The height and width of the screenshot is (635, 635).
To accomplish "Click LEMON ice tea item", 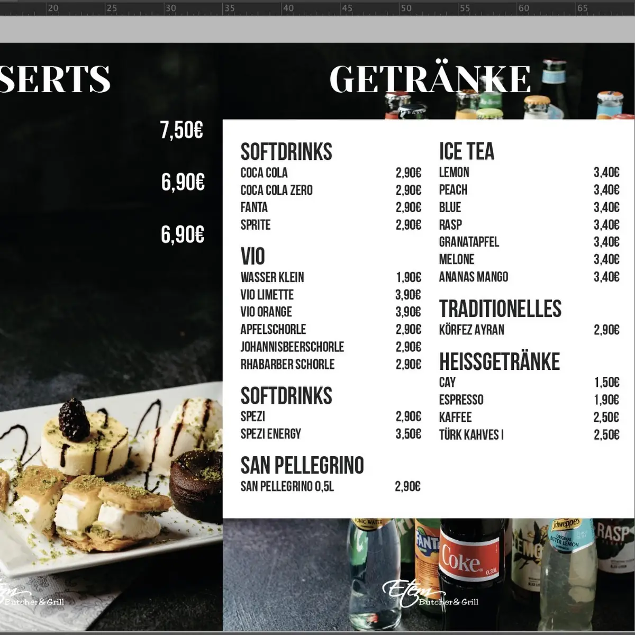I will 454,173.
